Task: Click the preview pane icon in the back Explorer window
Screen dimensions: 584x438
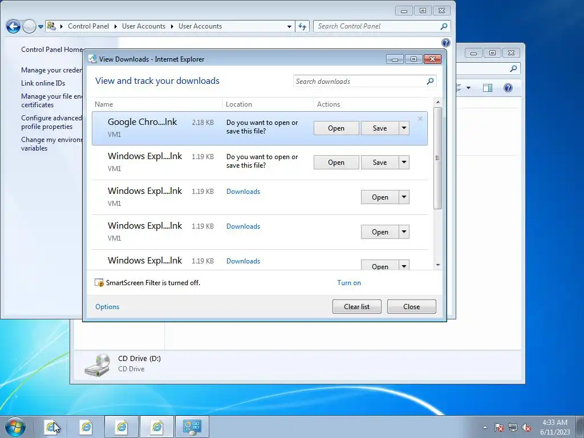Action: (x=487, y=88)
